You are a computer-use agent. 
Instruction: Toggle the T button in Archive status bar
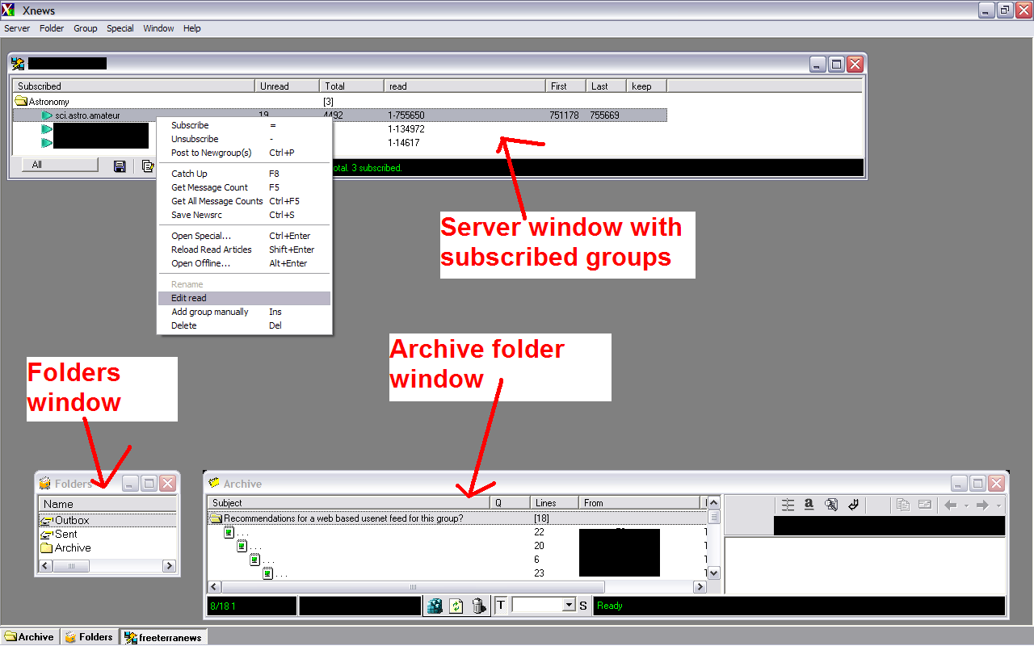[500, 606]
